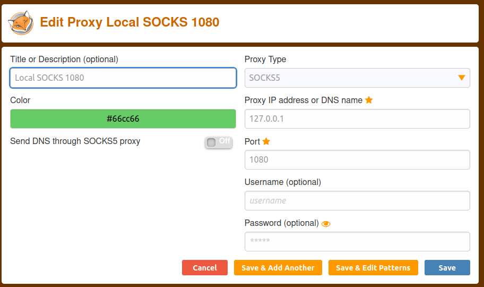
Task: Choose Save & Edit Patterns
Action: pyautogui.click(x=373, y=268)
